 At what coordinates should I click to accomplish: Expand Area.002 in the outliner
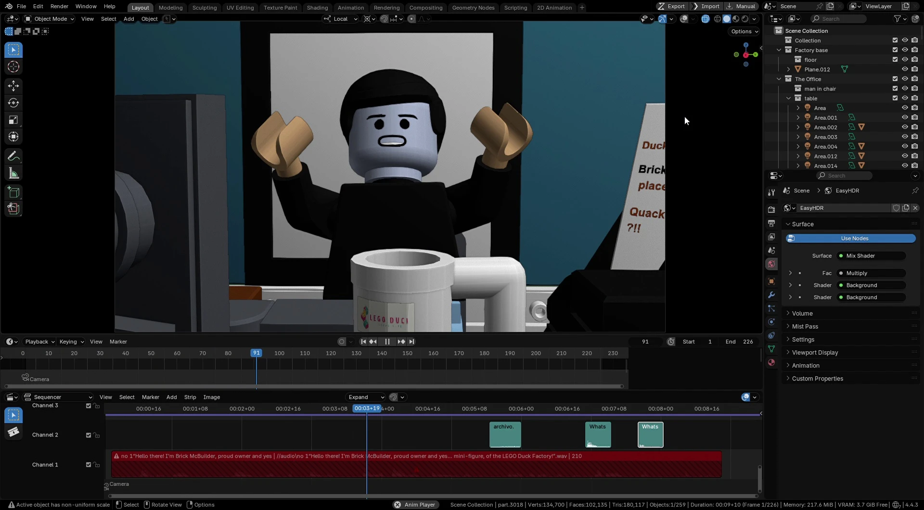pyautogui.click(x=798, y=127)
